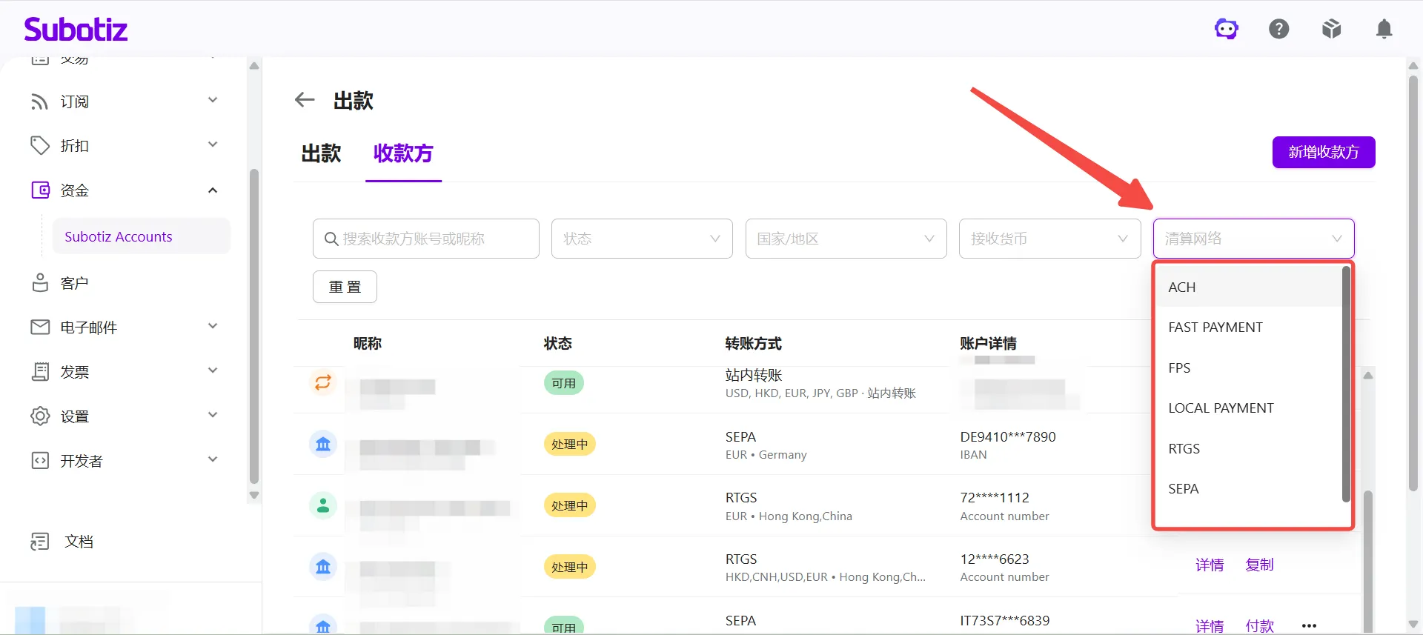This screenshot has width=1423, height=635.
Task: Click the 资金 wallet icon
Action: (x=40, y=190)
